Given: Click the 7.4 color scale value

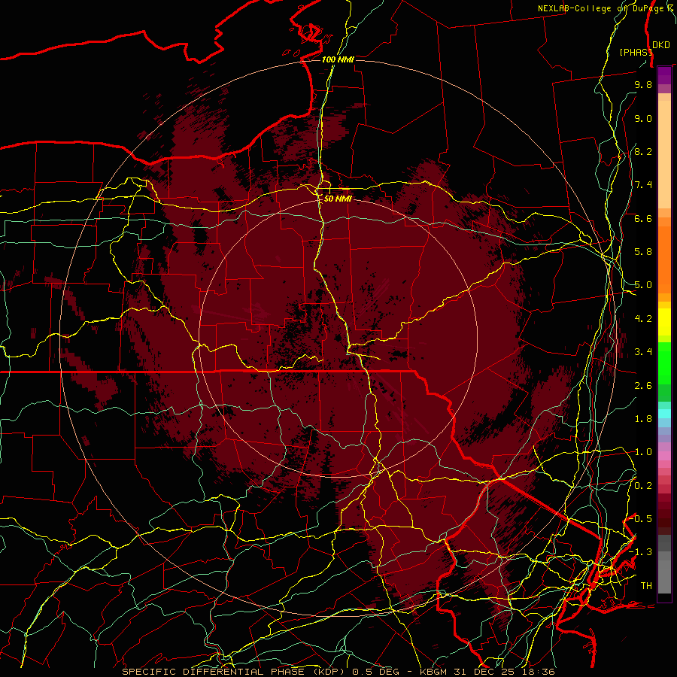Looking at the screenshot, I should 643,185.
